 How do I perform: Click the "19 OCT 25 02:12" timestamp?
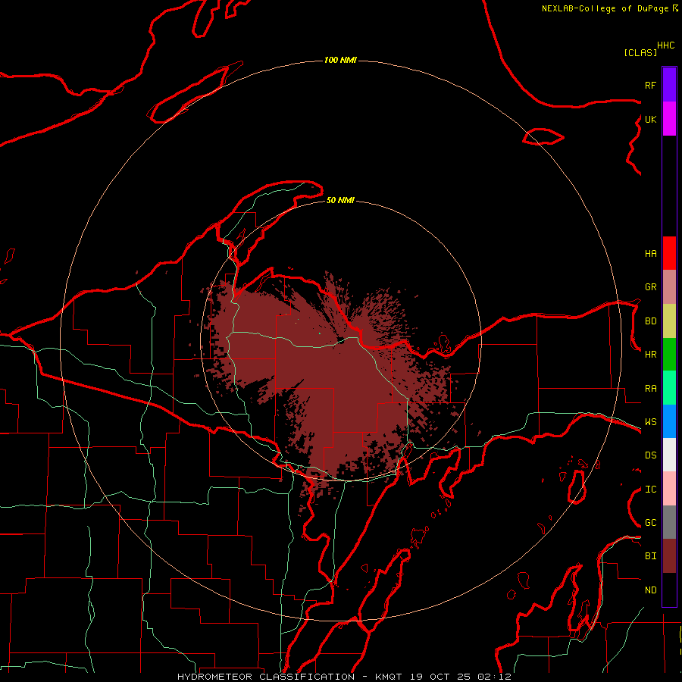[x=461, y=677]
